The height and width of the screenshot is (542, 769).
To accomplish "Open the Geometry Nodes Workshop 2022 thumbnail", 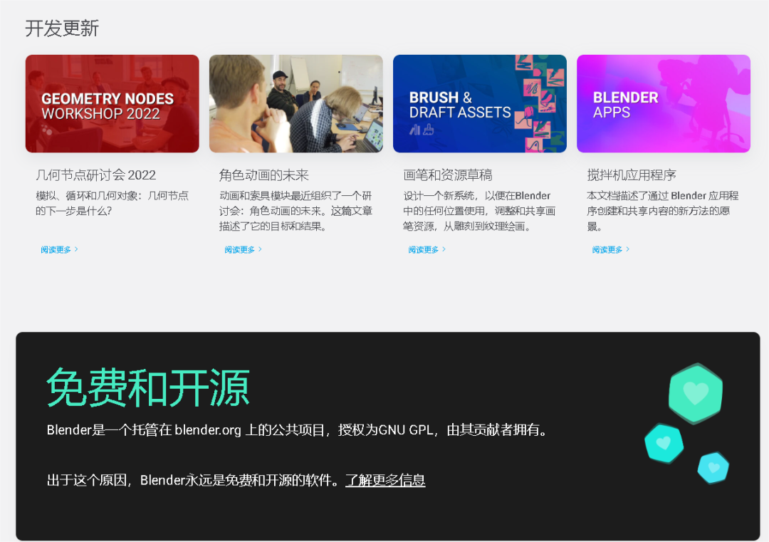I will point(113,103).
